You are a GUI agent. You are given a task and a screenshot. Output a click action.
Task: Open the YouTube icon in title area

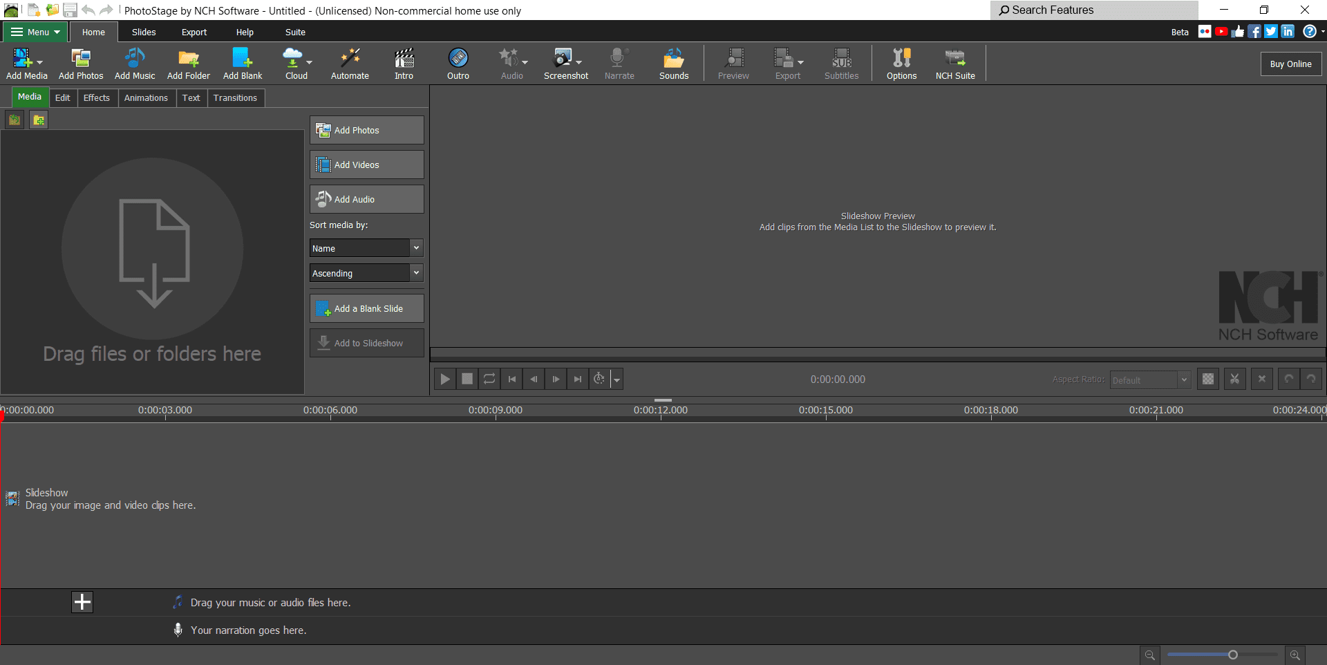pyautogui.click(x=1221, y=31)
